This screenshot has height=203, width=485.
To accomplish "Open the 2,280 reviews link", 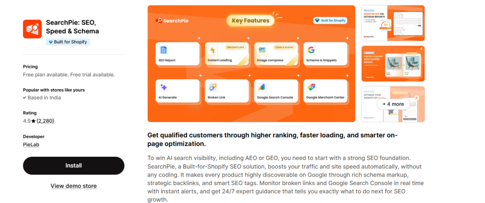I will 45,121.
